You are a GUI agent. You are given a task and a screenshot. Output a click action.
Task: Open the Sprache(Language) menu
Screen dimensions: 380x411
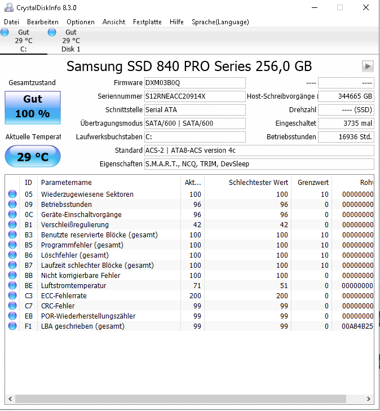(x=220, y=22)
